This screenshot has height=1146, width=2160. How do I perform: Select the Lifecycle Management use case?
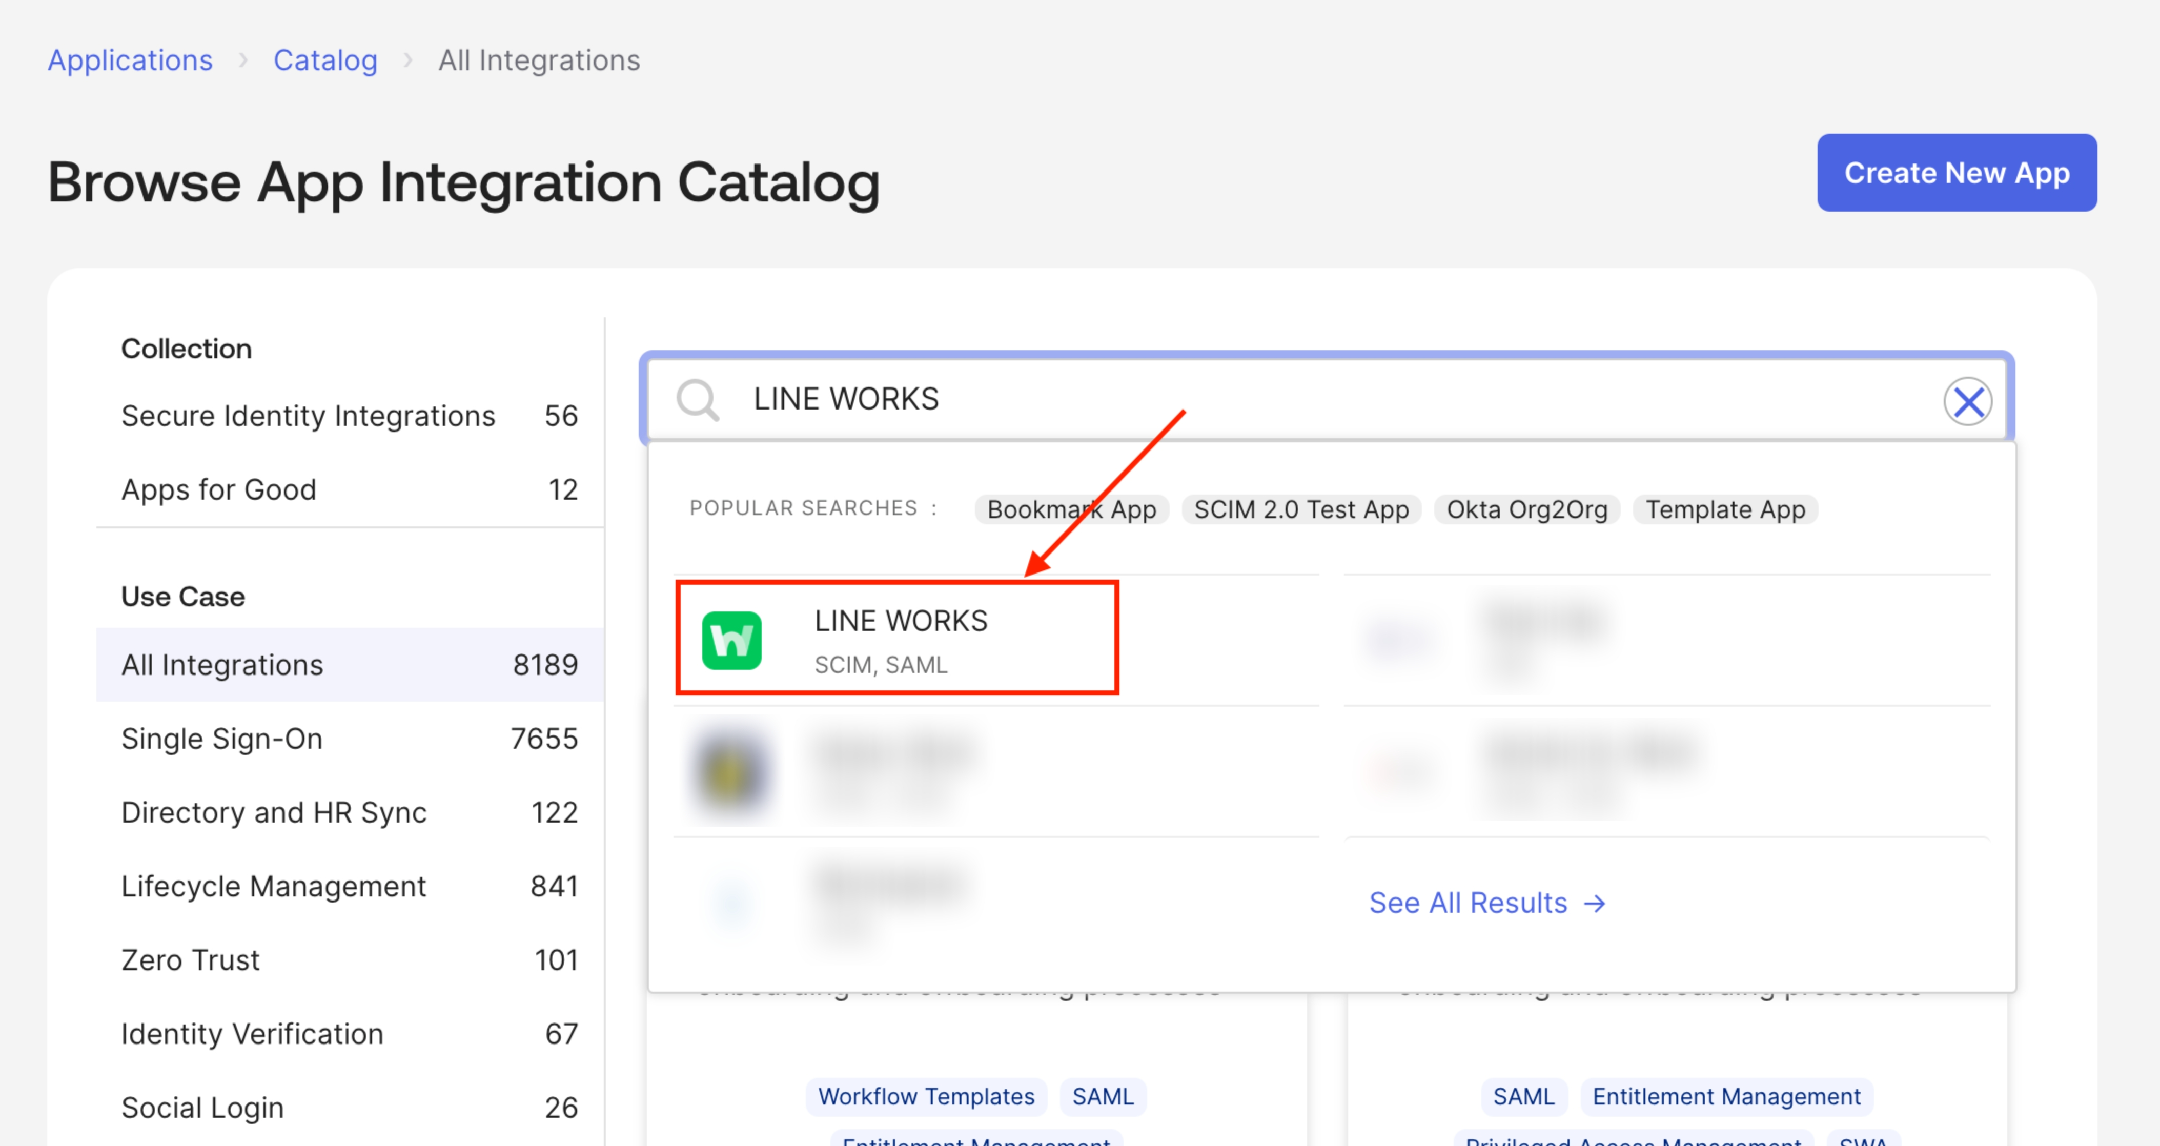tap(350, 886)
